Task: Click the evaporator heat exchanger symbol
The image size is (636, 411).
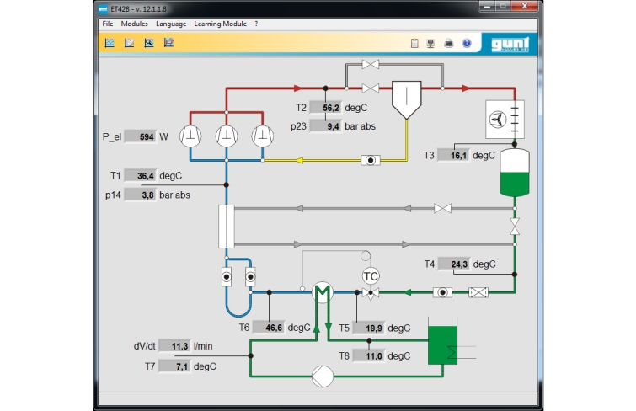Action: 323,292
